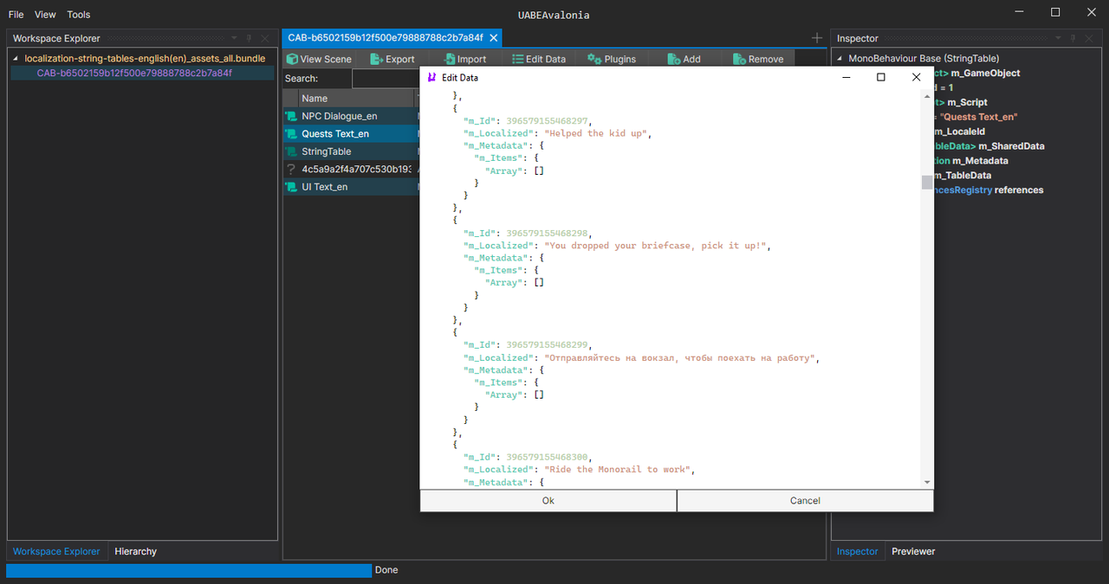Click the Edit Data scrollbar up arrow
Screen dimensions: 1109x584
pos(927,94)
